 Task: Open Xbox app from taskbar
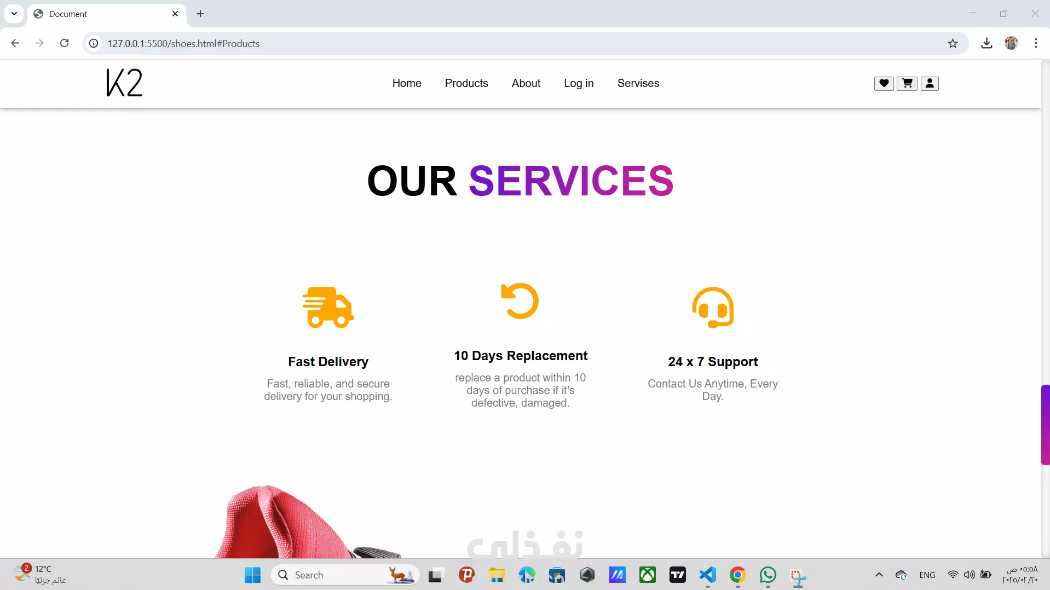point(648,575)
